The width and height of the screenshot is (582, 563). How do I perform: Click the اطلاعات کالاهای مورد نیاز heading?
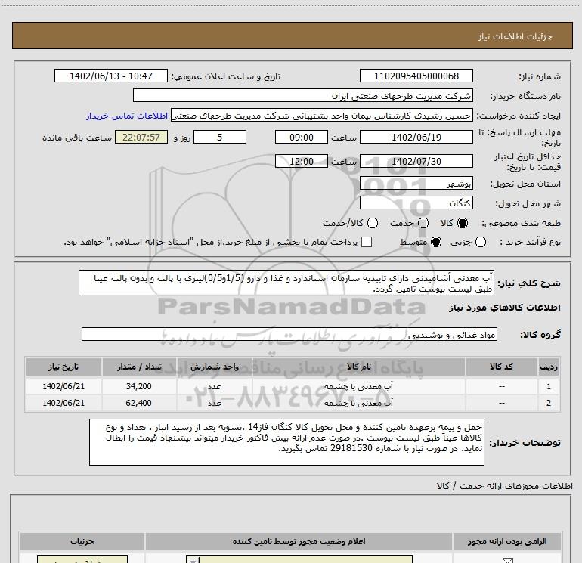point(504,308)
